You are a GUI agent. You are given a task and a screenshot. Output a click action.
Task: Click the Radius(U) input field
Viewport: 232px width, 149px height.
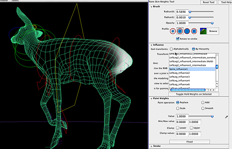[182, 12]
